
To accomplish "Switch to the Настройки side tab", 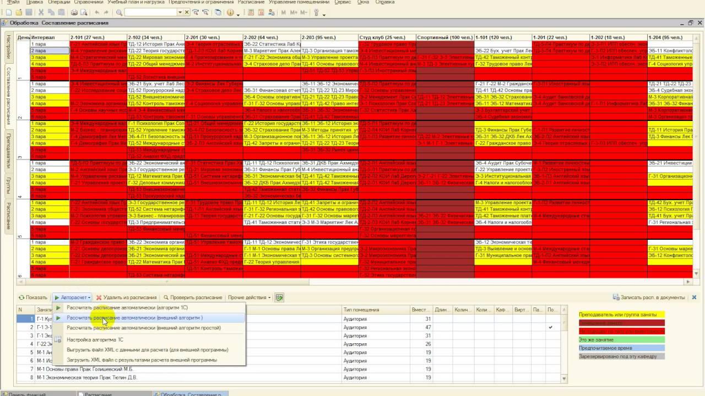I will [x=8, y=48].
